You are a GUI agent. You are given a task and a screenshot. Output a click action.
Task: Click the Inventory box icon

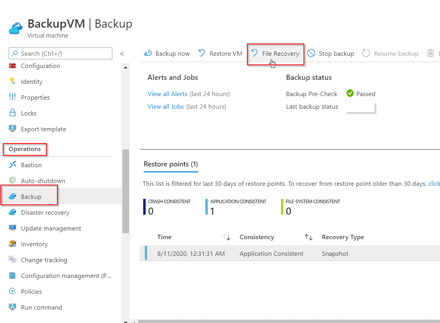pos(13,244)
